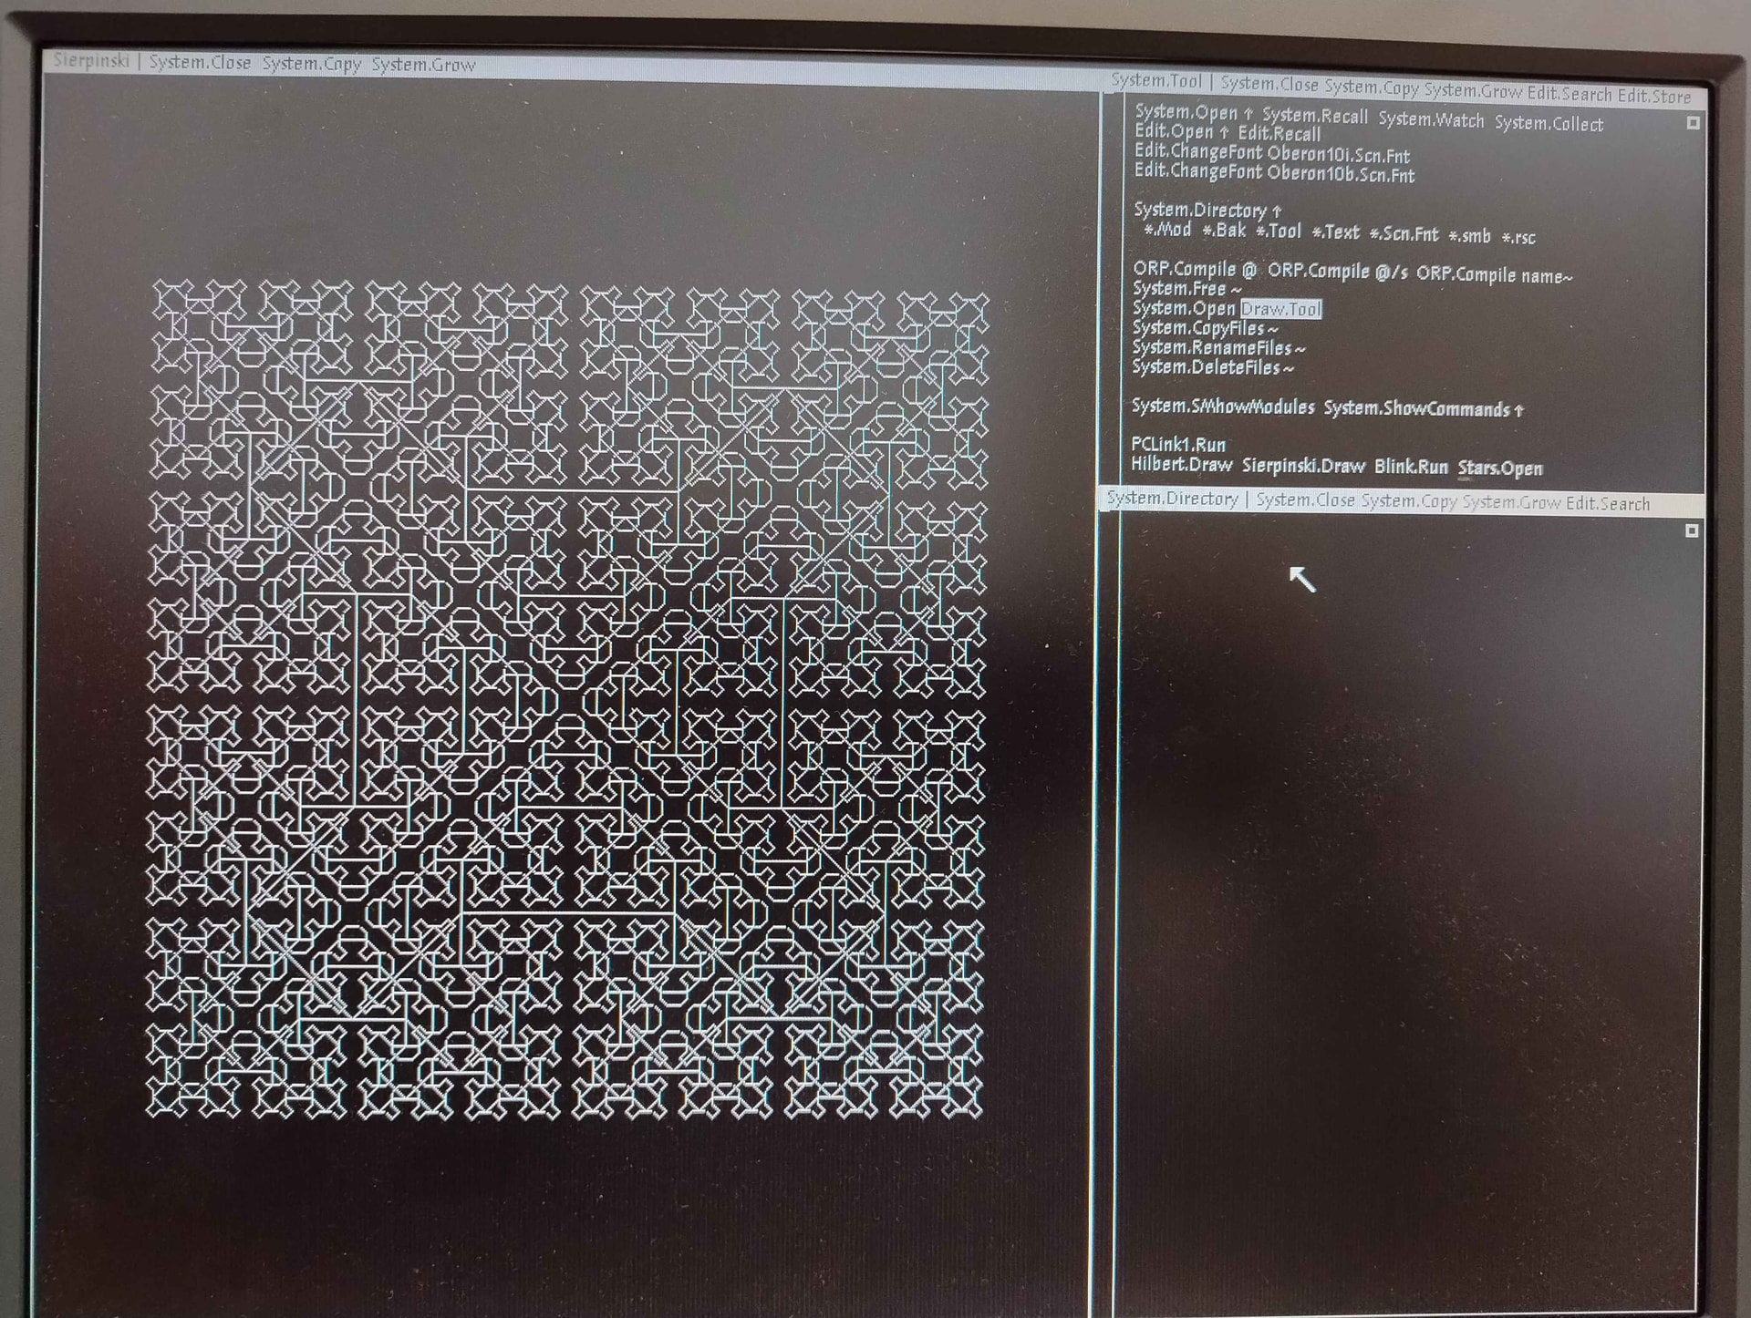Viewport: 1751px width, 1318px height.
Task: Execute the Sierpinski.Draw command
Action: click(1303, 466)
